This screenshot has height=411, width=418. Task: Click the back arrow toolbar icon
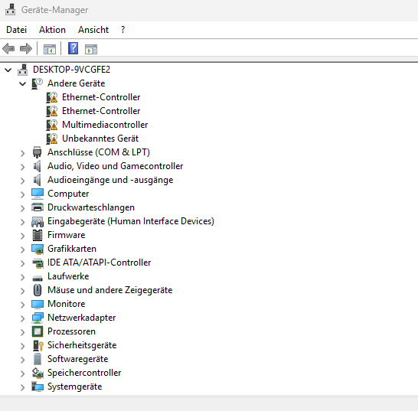pos(8,49)
